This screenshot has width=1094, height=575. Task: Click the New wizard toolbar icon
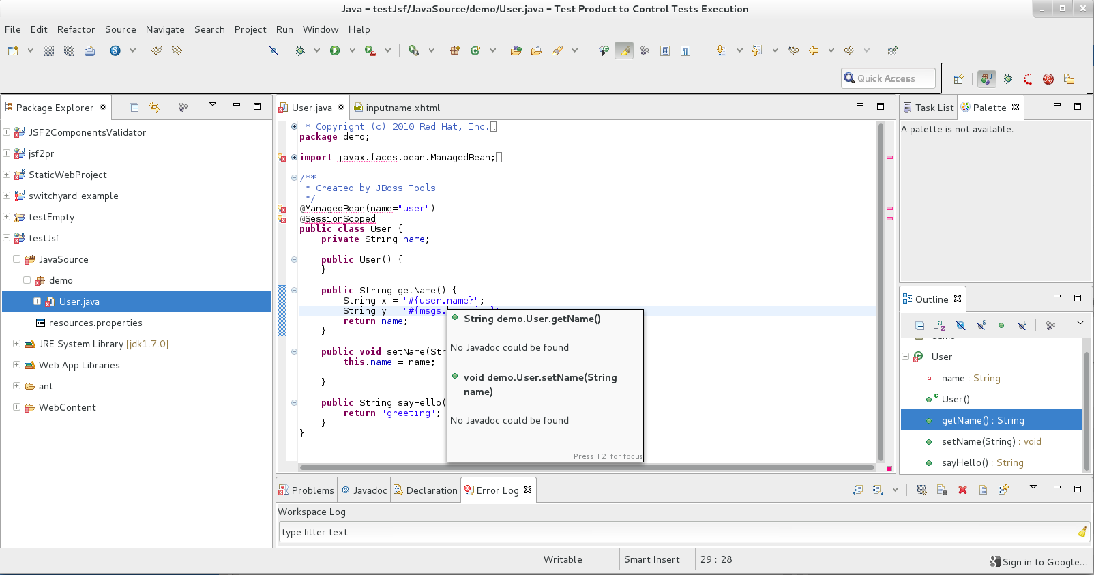click(x=13, y=50)
